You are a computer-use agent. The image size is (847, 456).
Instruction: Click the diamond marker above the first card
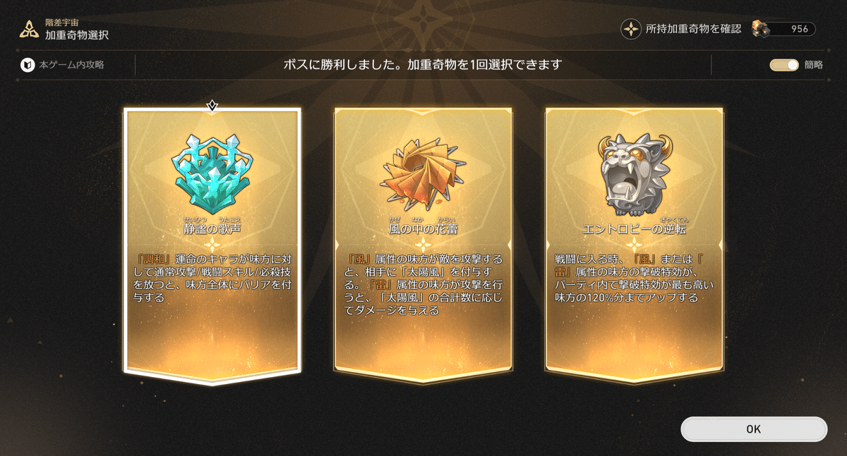(212, 106)
